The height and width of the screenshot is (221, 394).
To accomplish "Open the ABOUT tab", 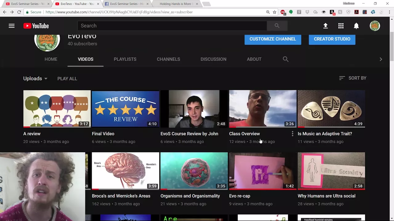I will (x=254, y=59).
